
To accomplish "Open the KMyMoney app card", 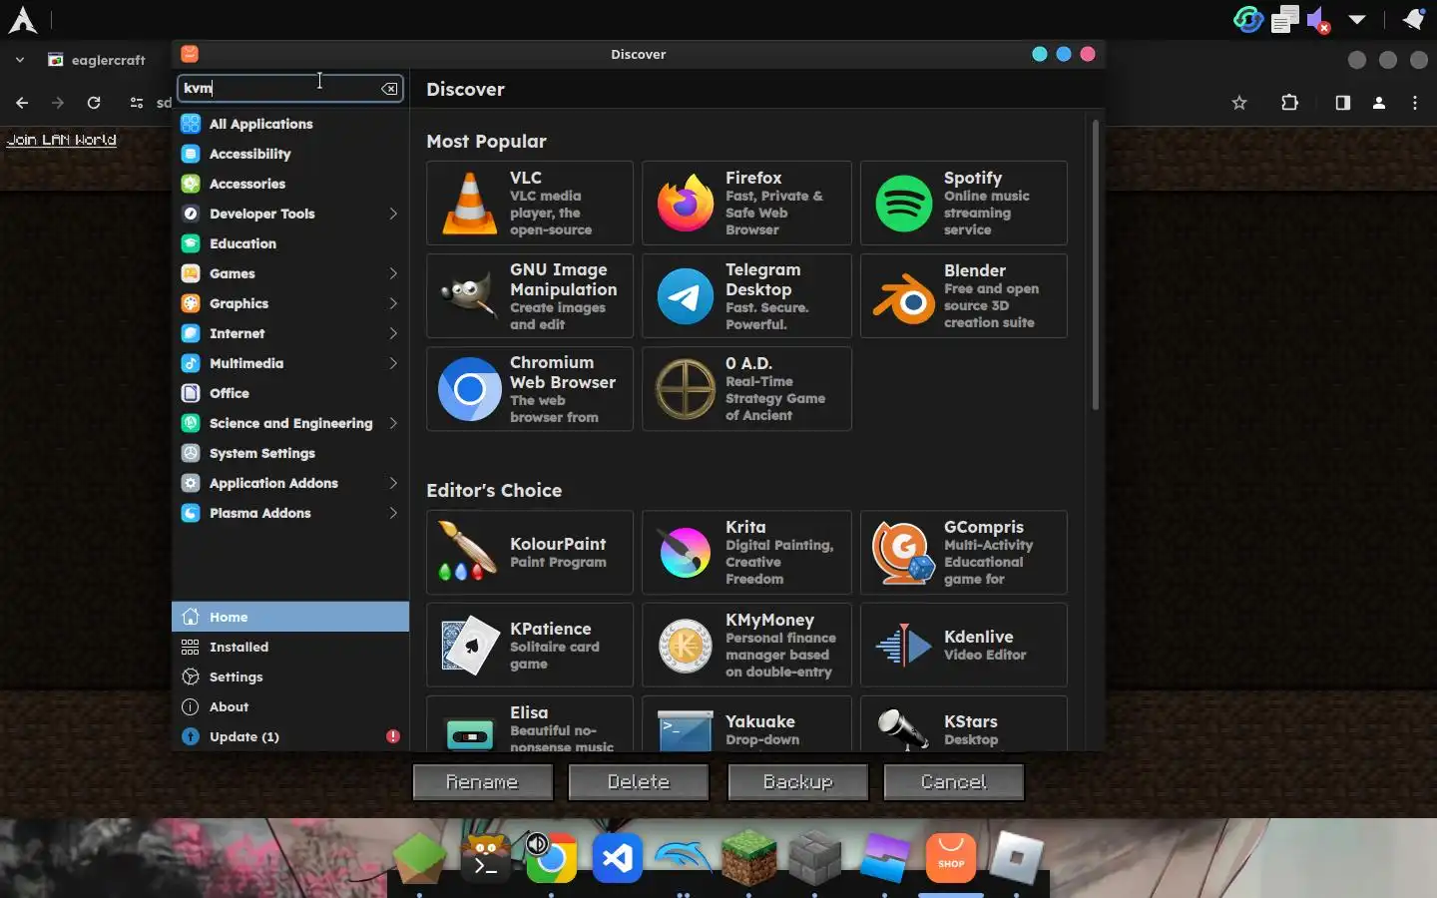I will pyautogui.click(x=746, y=646).
